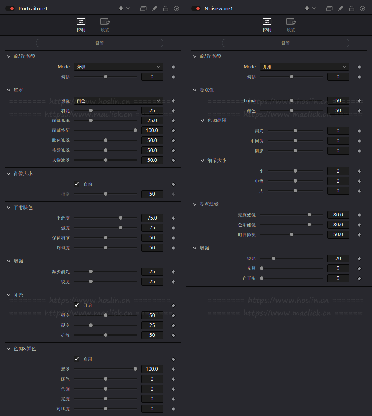Click the 亮度滤镜 slider handle
The image size is (372, 416).
[x=309, y=215]
